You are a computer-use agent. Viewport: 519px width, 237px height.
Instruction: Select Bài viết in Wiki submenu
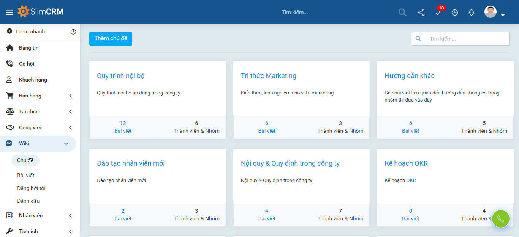[26, 175]
